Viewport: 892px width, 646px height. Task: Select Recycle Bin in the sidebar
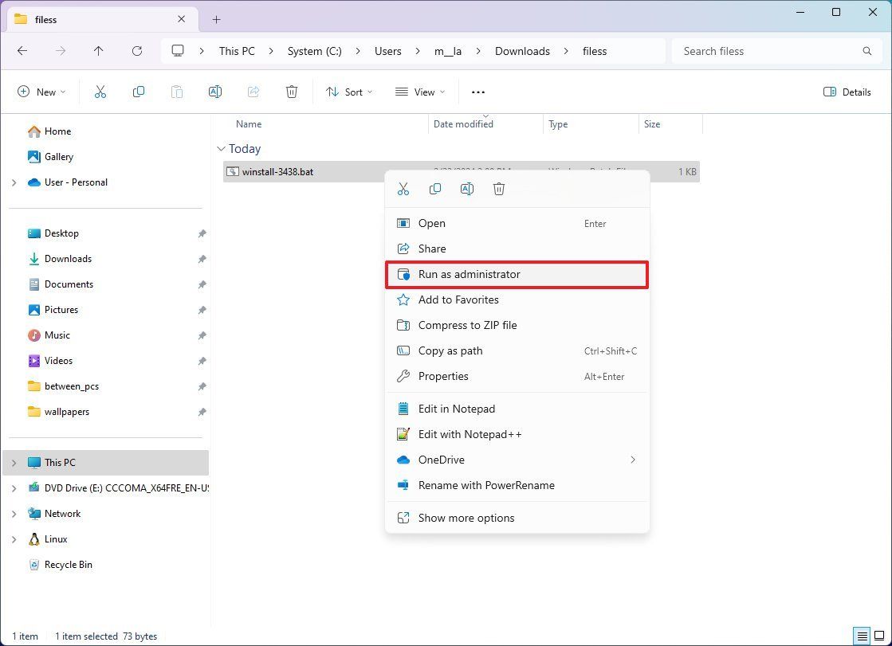[68, 564]
